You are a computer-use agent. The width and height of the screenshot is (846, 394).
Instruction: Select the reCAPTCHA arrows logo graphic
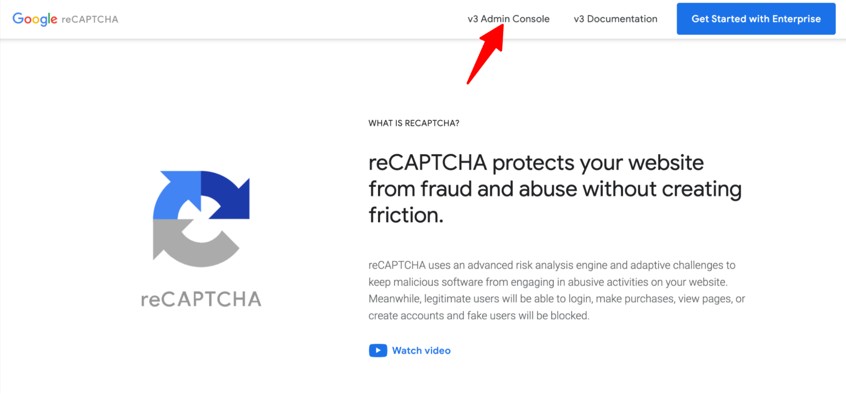(202, 216)
